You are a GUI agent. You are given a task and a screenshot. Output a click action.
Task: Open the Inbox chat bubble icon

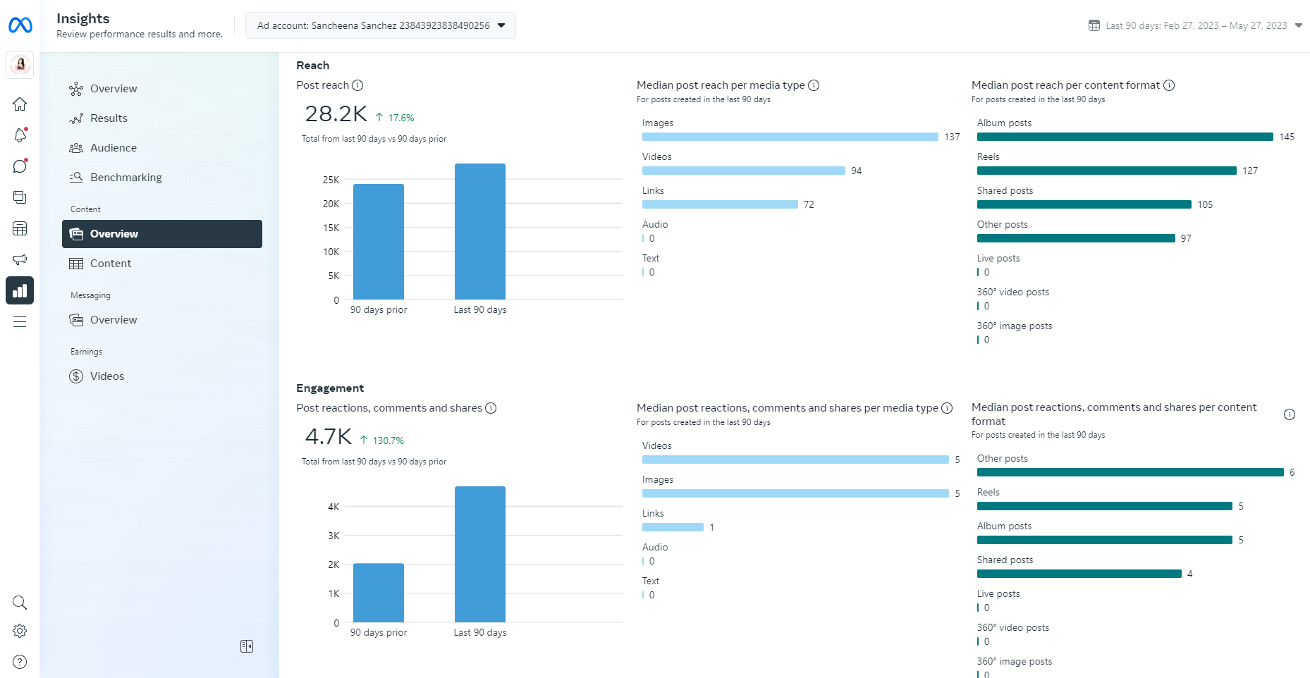[20, 166]
